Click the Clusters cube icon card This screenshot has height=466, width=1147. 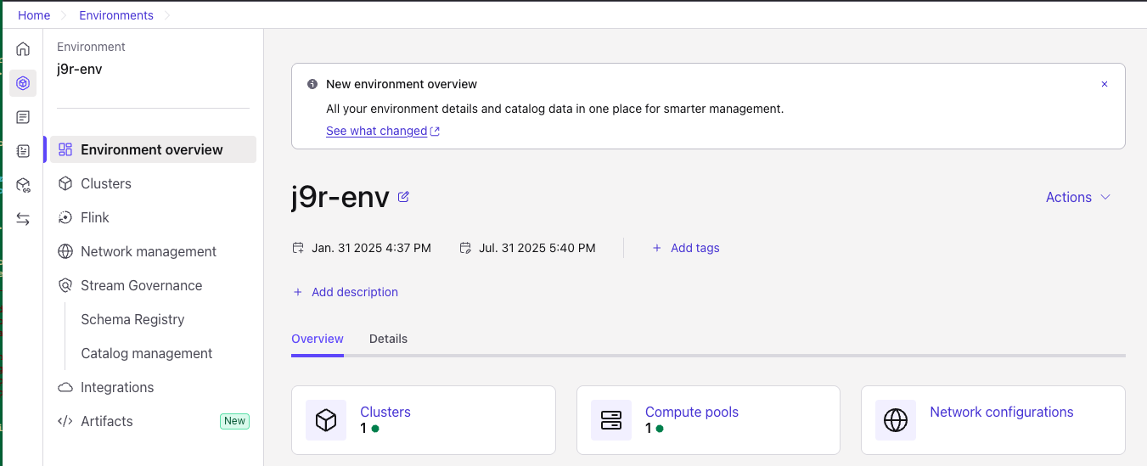pyautogui.click(x=326, y=420)
